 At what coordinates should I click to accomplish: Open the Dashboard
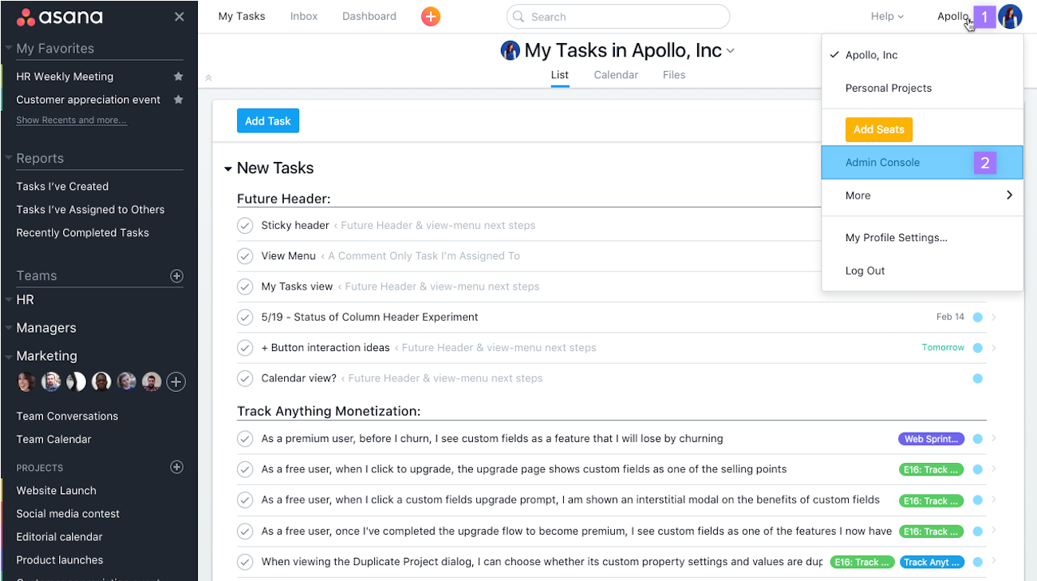click(369, 17)
